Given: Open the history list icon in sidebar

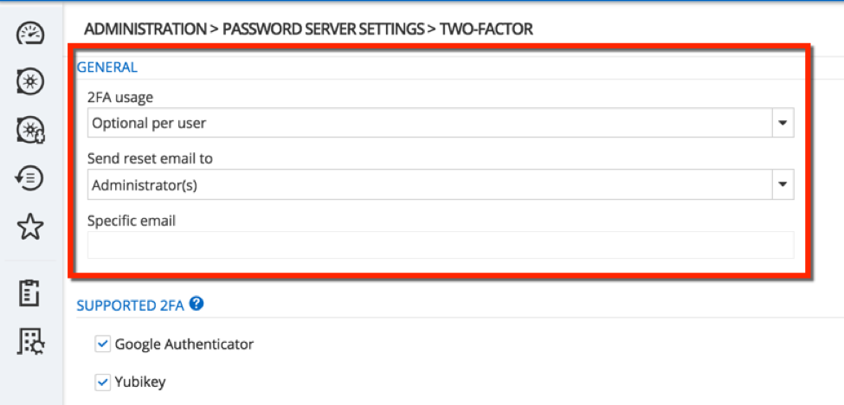Looking at the screenshot, I should [x=30, y=178].
